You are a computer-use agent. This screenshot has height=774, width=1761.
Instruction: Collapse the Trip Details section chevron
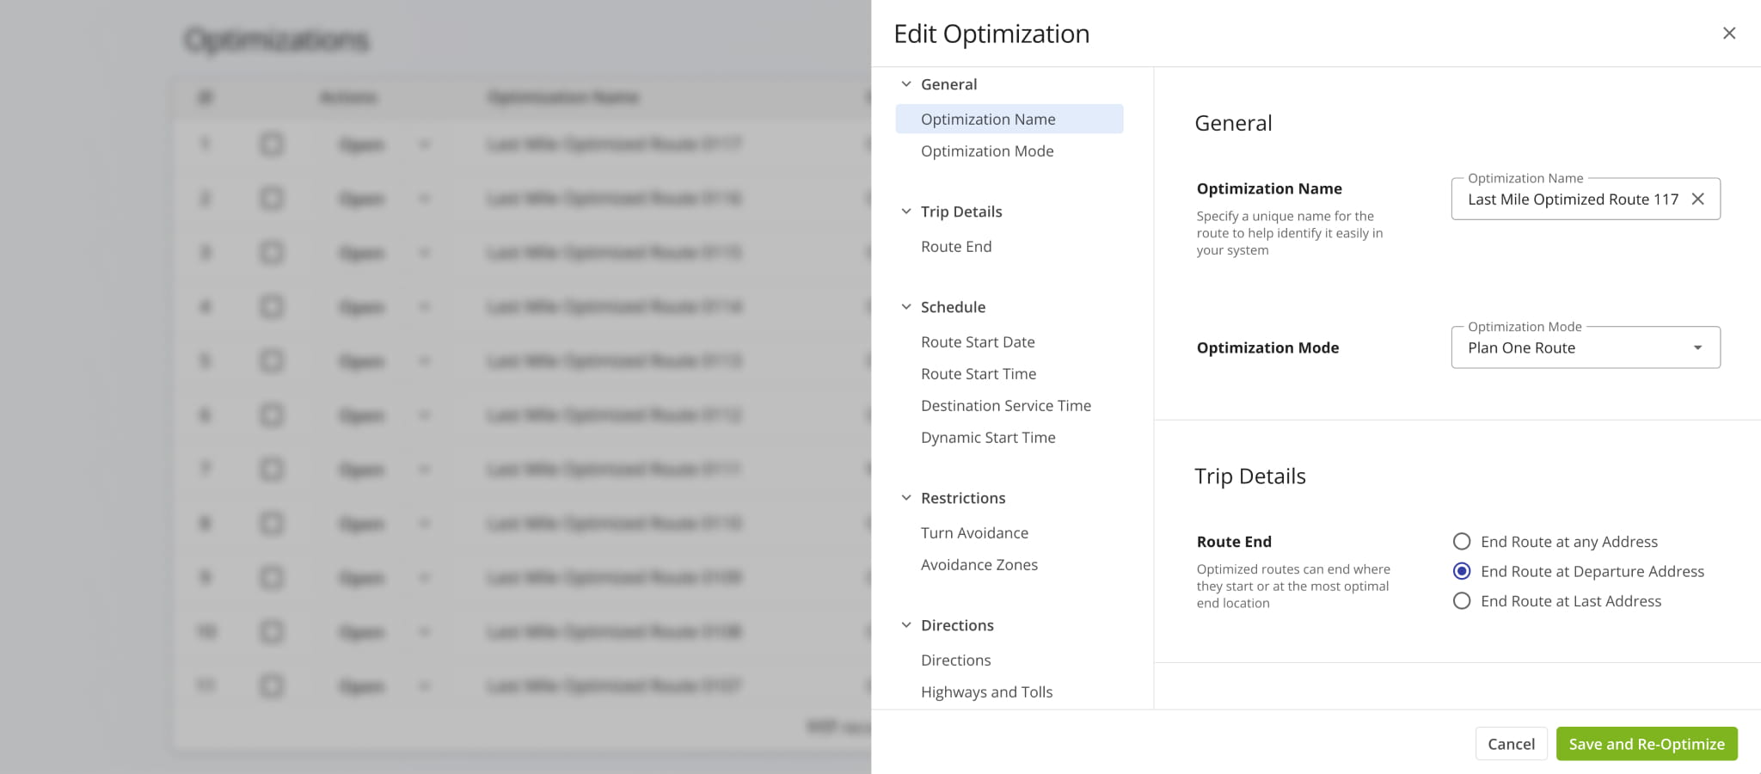pyautogui.click(x=905, y=212)
